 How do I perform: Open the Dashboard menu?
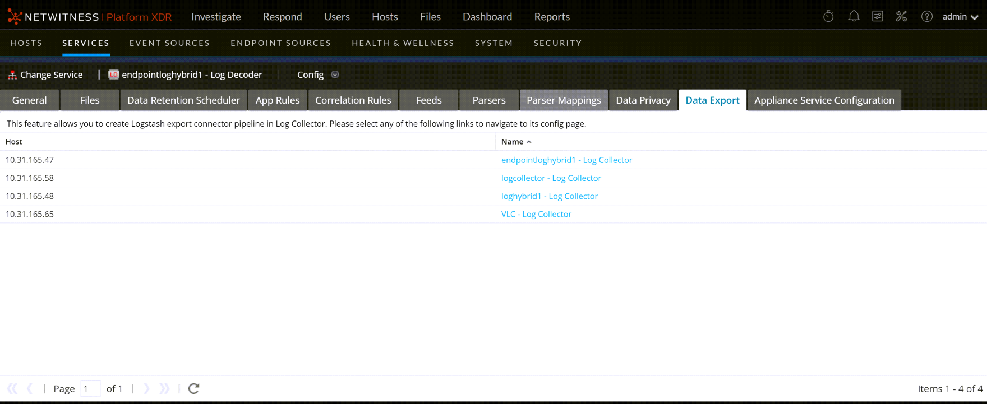click(487, 17)
